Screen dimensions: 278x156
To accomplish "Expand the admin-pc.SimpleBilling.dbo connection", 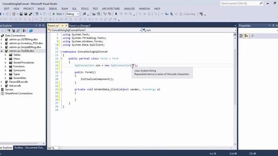I will coord(2,47).
